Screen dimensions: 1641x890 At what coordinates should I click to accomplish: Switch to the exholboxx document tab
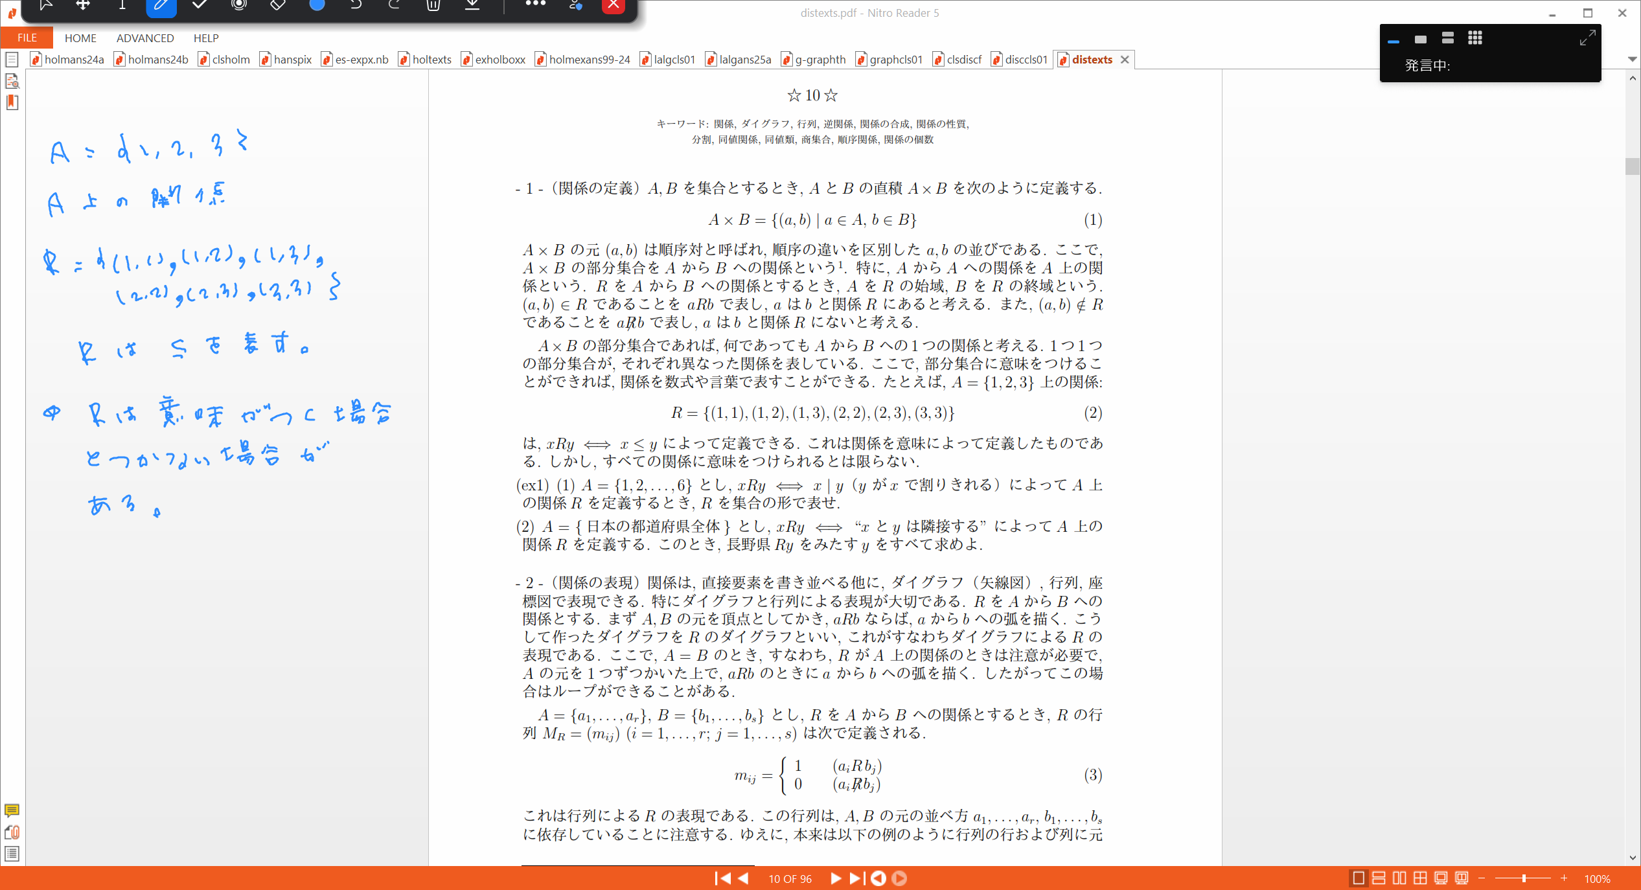tap(493, 60)
